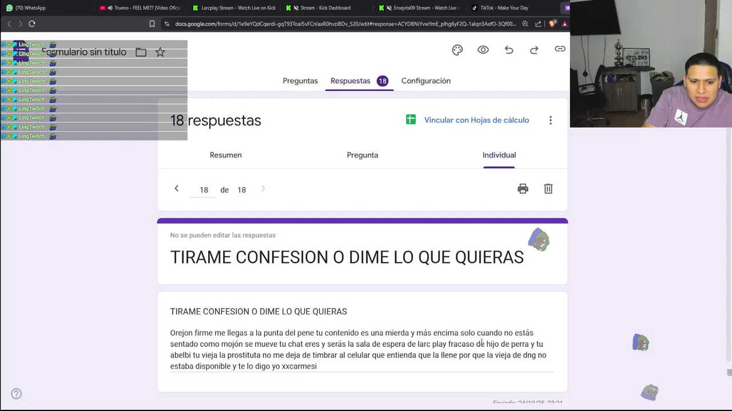Delete this response with the trash icon
Screen dimensions: 732x411
click(x=548, y=189)
